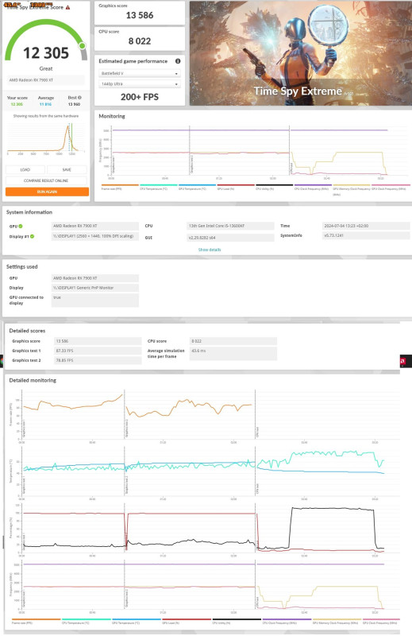The width and height of the screenshot is (412, 636).
Task: Click the LOAD button
Action: tap(25, 169)
